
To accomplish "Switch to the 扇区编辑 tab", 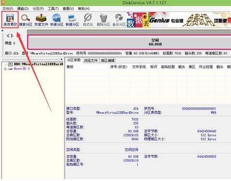I will 108,61.
